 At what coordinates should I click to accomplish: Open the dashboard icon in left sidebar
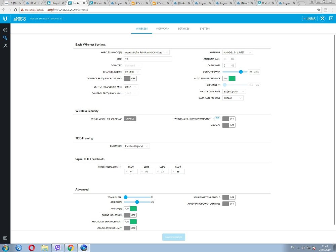click(5, 30)
